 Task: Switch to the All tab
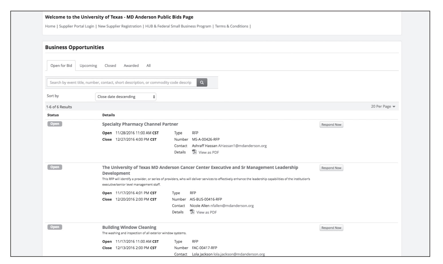[x=149, y=65]
